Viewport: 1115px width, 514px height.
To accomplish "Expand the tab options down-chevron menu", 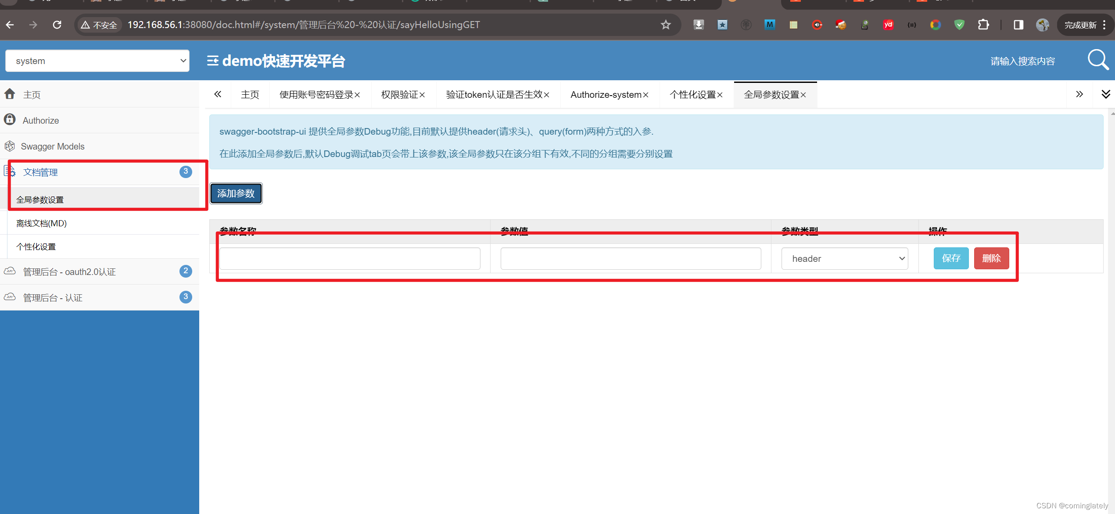I will [x=1105, y=94].
